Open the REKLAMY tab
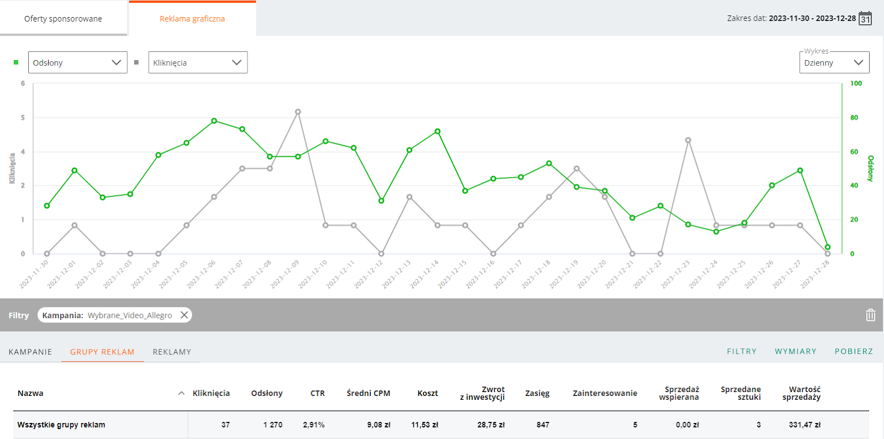This screenshot has width=884, height=439. pyautogui.click(x=172, y=352)
